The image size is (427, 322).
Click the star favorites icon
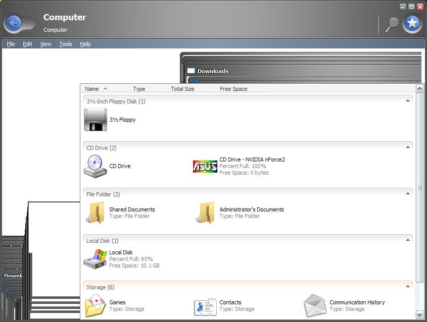(412, 23)
